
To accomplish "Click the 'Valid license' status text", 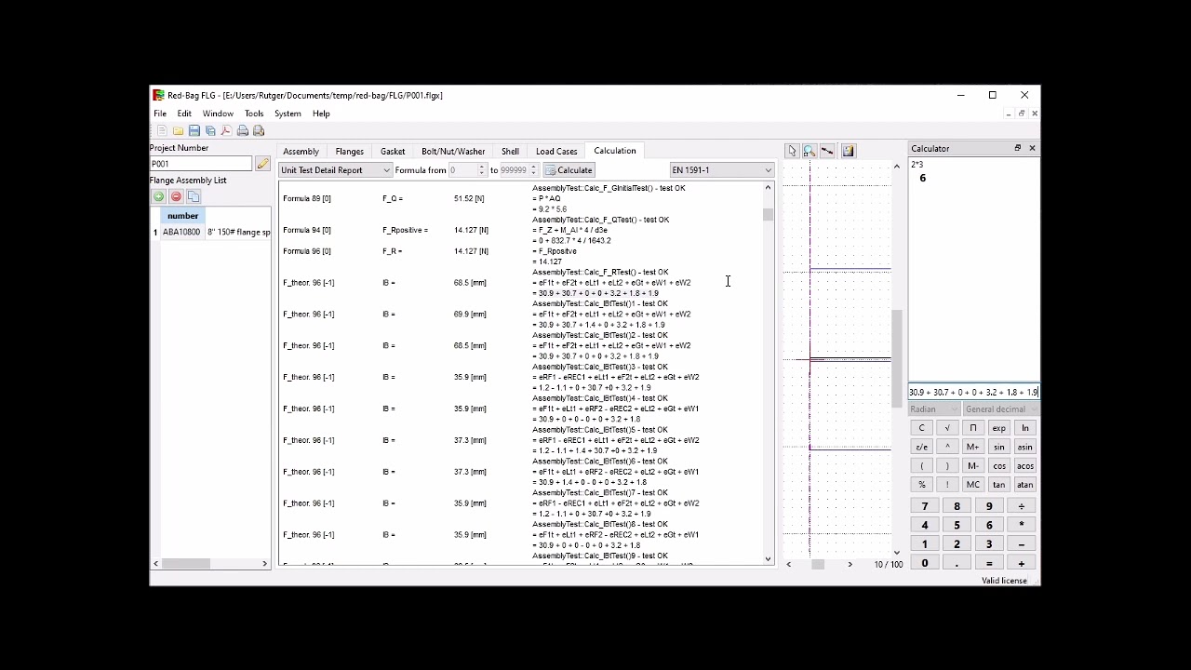I will (1004, 581).
